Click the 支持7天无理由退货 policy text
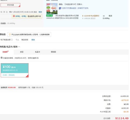 (75, 8)
